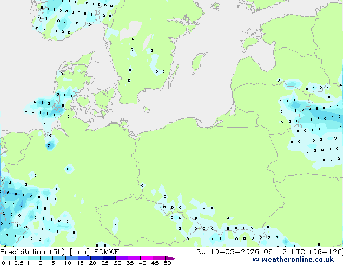Click the "50" legend scale label
The width and height of the screenshot is (343, 265).
pyautogui.click(x=167, y=263)
